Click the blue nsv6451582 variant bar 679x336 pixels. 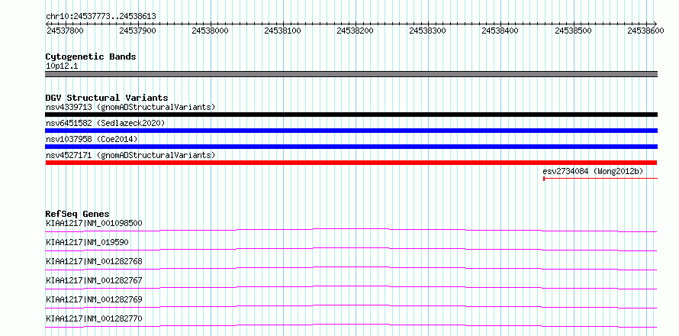[351, 131]
